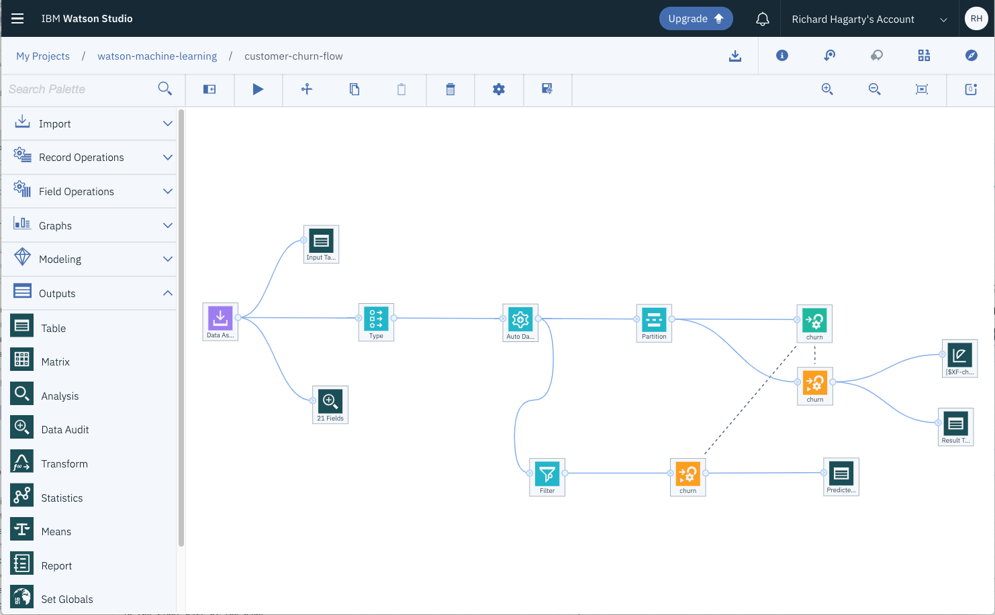Toggle the palette panel visibility
The width and height of the screenshot is (995, 615).
(209, 89)
